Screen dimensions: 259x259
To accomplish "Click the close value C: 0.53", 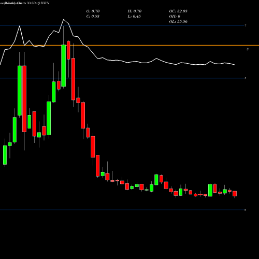I will [x=93, y=17].
